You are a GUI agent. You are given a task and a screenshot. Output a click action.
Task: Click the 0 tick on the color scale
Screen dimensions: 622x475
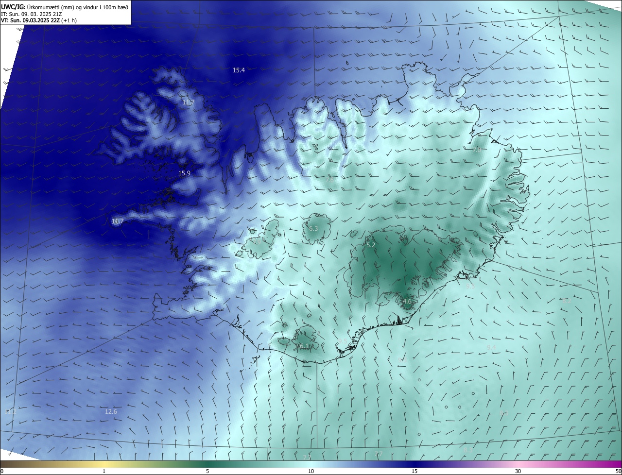[1, 471]
